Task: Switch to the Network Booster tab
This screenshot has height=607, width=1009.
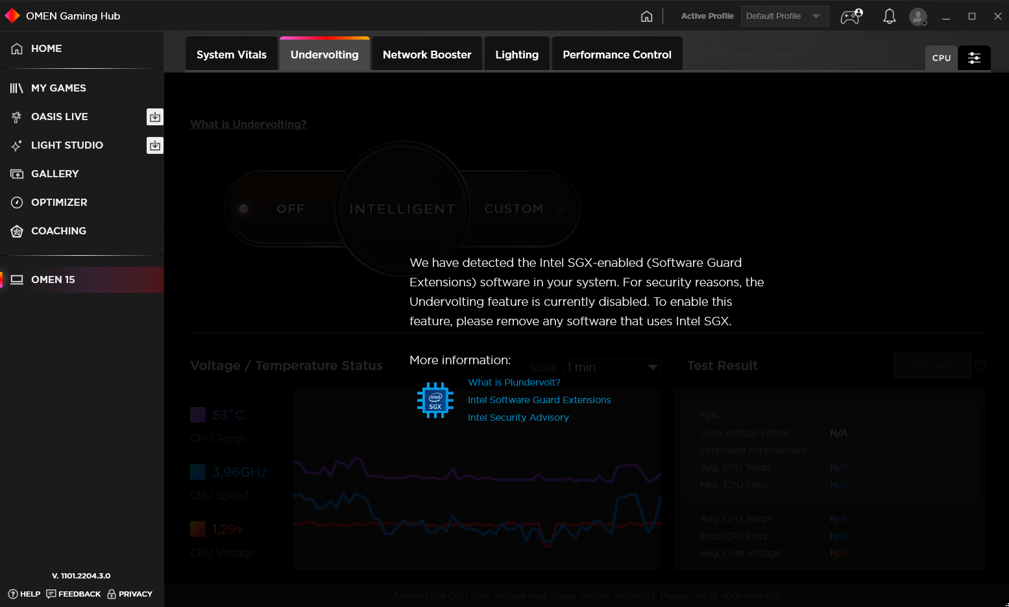Action: point(427,55)
